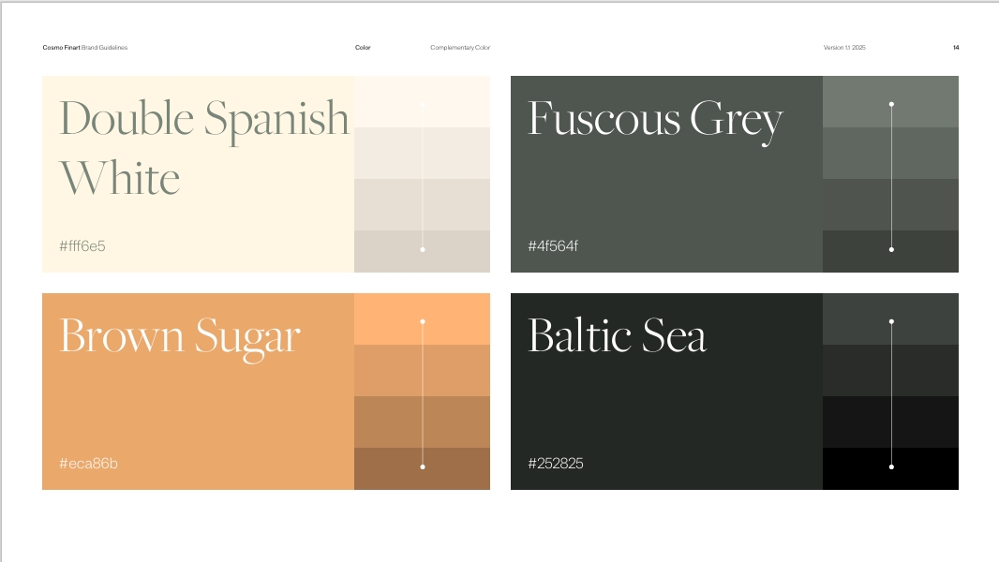Image resolution: width=999 pixels, height=562 pixels.
Task: Click top dot of Brown Sugar scale
Action: [423, 321]
